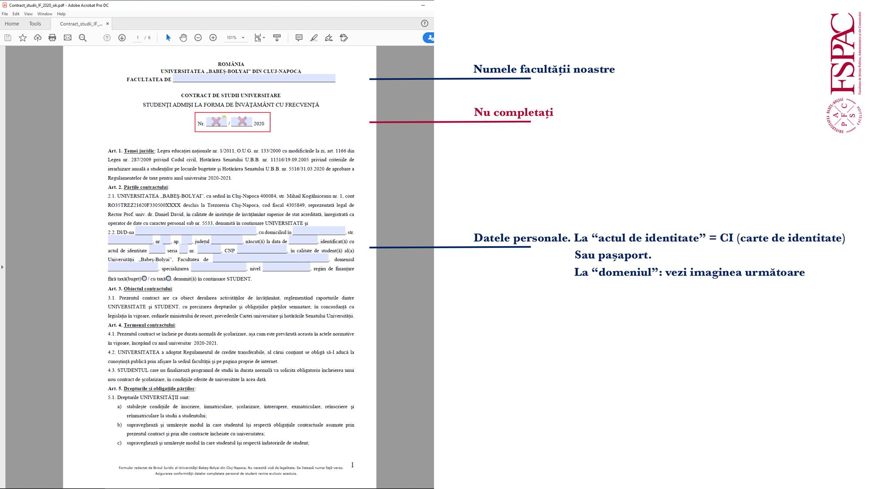
Task: Select the 'fără taxă (buget)' radio button
Action: tap(144, 278)
